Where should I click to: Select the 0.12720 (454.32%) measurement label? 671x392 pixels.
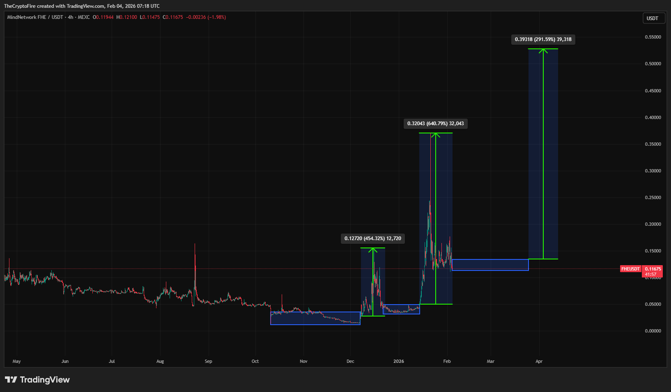tap(373, 238)
